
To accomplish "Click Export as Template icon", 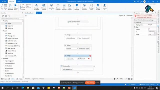I will click(10, 5).
